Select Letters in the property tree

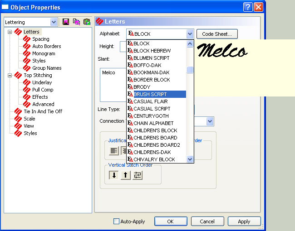pyautogui.click(x=31, y=32)
